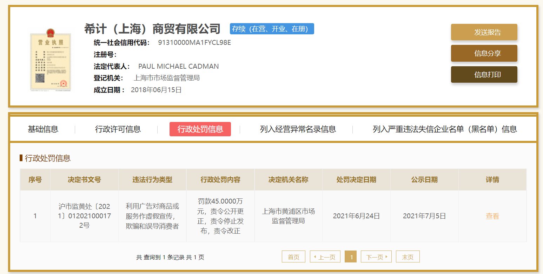The height and width of the screenshot is (274, 543).
Task: Go to the 上一页 previous page
Action: [x=325, y=256]
